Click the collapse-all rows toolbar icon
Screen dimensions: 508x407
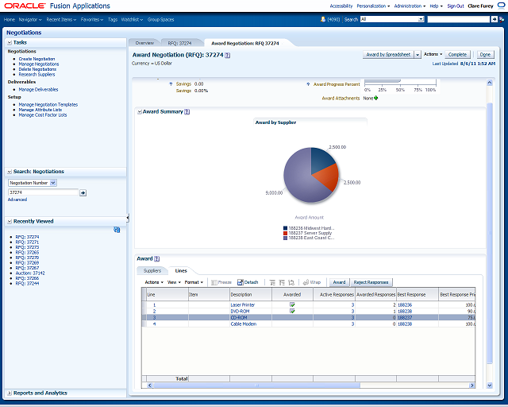tap(282, 282)
